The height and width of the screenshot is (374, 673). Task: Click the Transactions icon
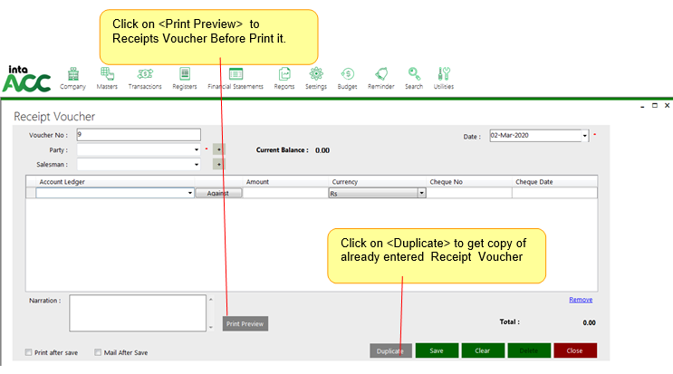tap(145, 75)
